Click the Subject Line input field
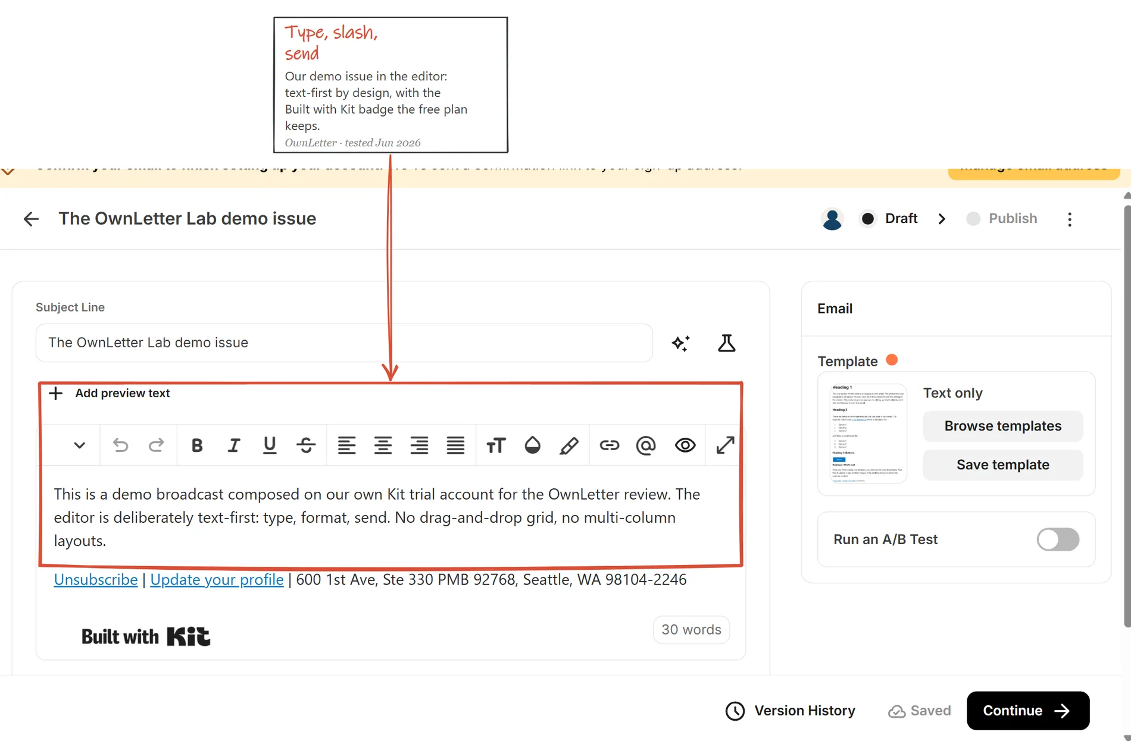Image resolution: width=1131 pixels, height=741 pixels. tap(344, 343)
